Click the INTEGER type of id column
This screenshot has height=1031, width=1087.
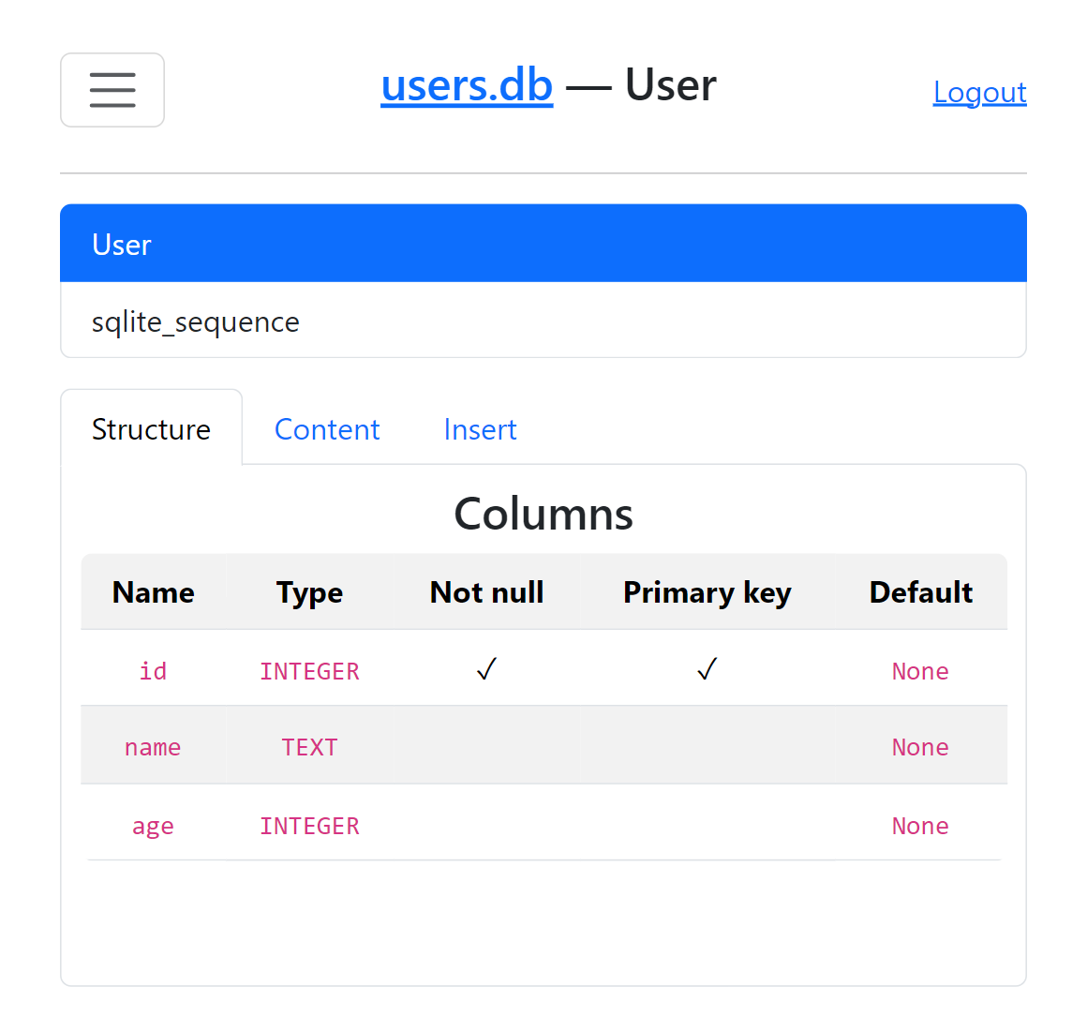point(309,671)
